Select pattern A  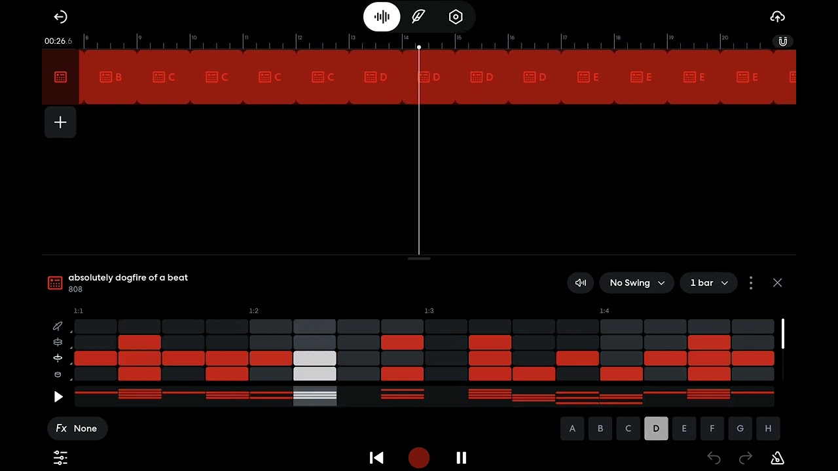click(572, 428)
